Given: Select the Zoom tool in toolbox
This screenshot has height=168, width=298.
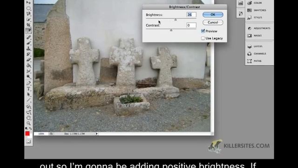Looking at the screenshot, I should (x=28, y=123).
